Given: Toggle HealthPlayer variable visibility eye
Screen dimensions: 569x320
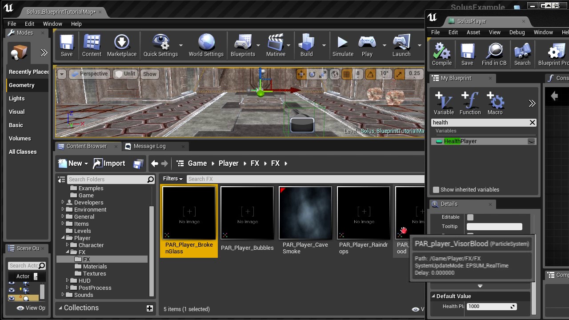Looking at the screenshot, I should 531,141.
